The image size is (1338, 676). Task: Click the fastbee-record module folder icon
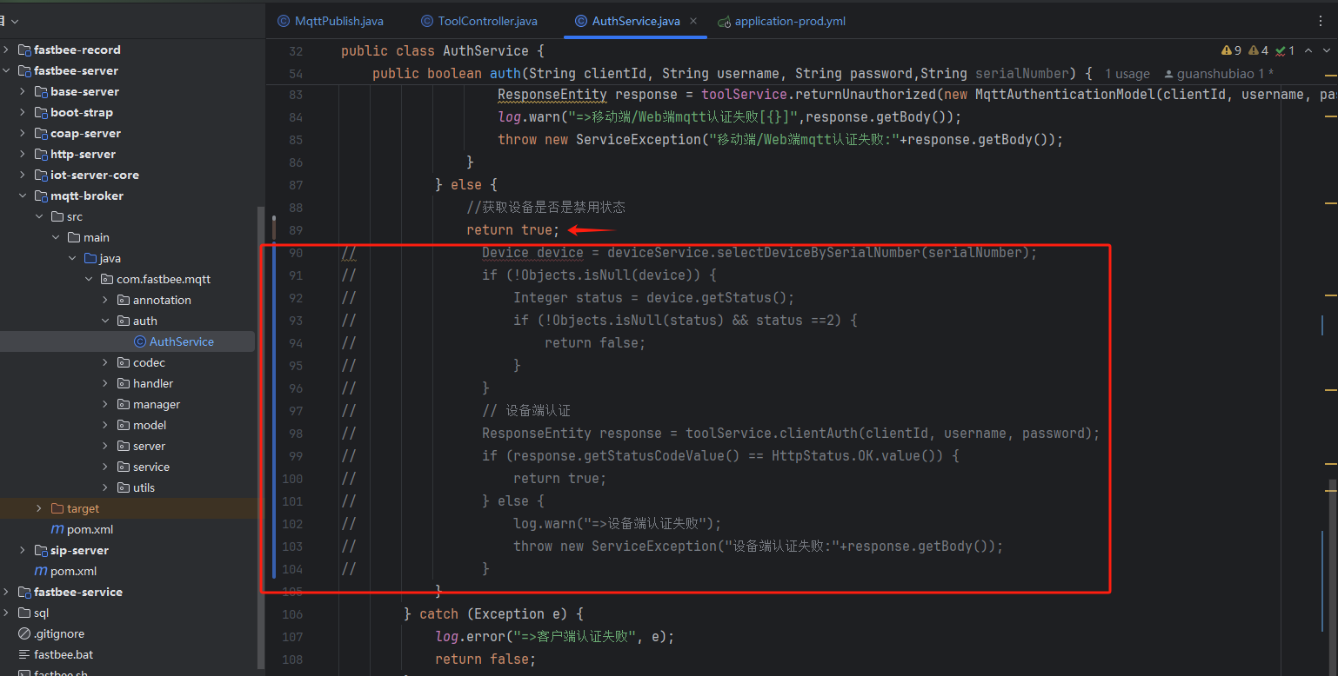tap(23, 50)
